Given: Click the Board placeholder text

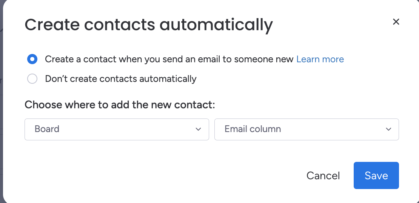Looking at the screenshot, I should [x=47, y=129].
